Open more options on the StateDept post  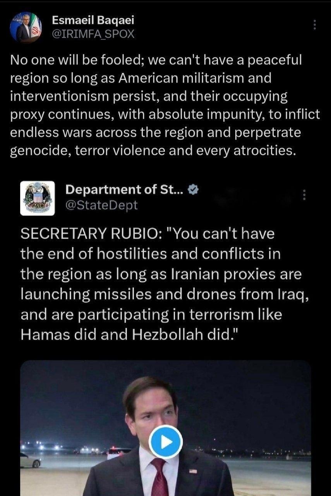click(304, 195)
